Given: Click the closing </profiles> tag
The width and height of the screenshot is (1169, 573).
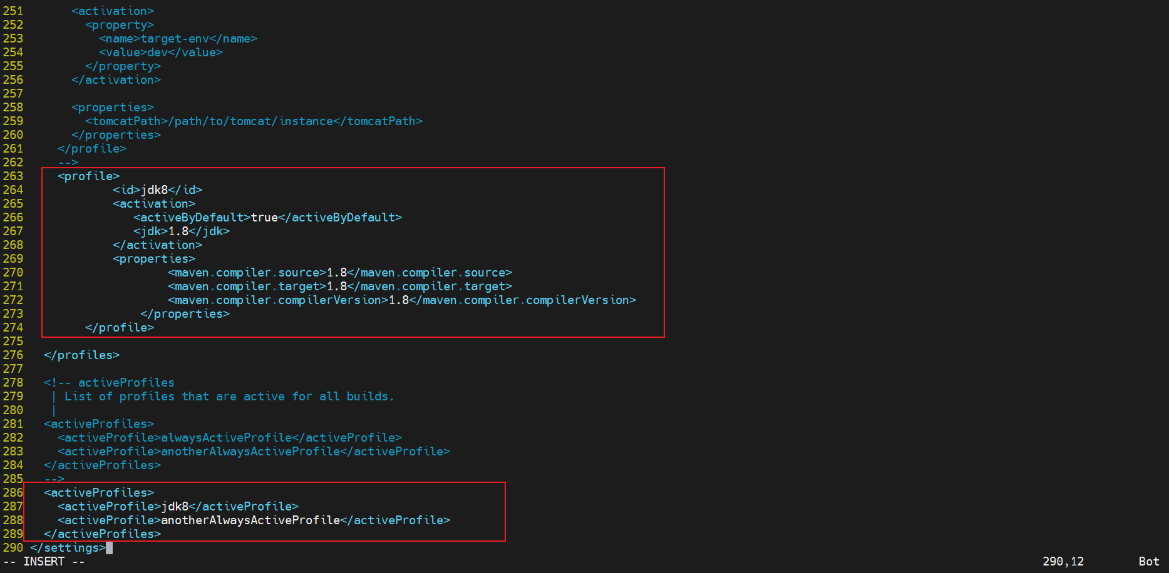Looking at the screenshot, I should pos(81,355).
